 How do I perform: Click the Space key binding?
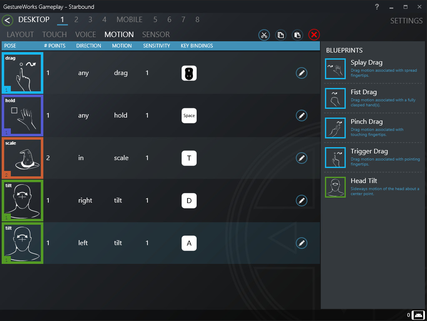pyautogui.click(x=189, y=115)
